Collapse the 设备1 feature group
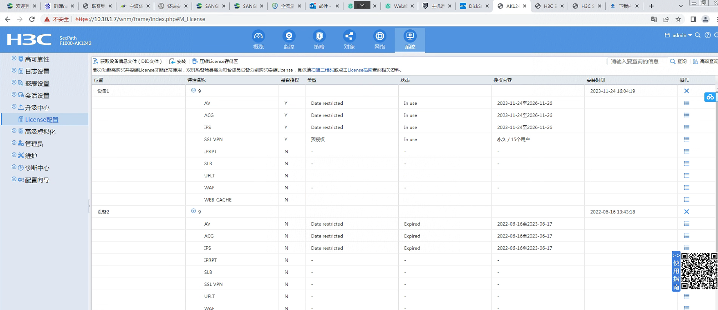 coord(193,91)
